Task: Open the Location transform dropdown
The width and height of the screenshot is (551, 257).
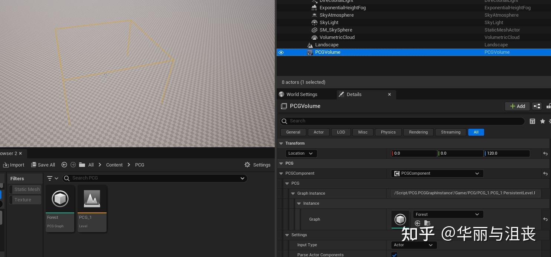Action: (x=301, y=153)
